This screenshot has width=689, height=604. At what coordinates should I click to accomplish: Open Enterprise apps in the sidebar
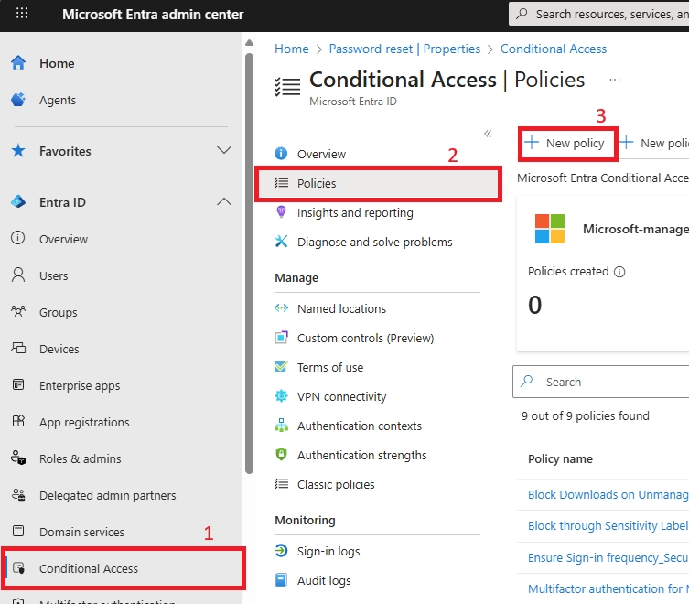click(80, 385)
